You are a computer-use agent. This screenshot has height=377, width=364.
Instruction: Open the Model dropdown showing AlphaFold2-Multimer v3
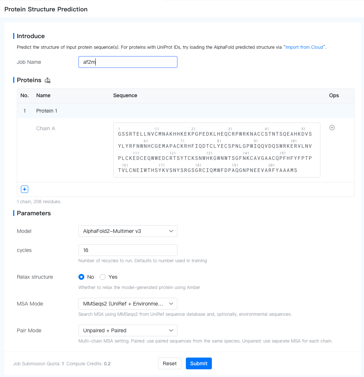click(128, 231)
